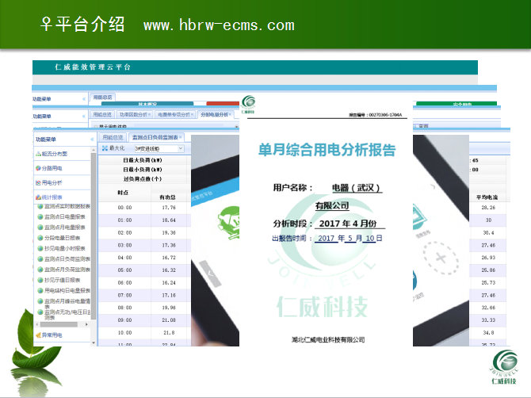Open 用能总览 tab next to 监测点日负荷监测表
The image size is (531, 398).
click(x=113, y=137)
